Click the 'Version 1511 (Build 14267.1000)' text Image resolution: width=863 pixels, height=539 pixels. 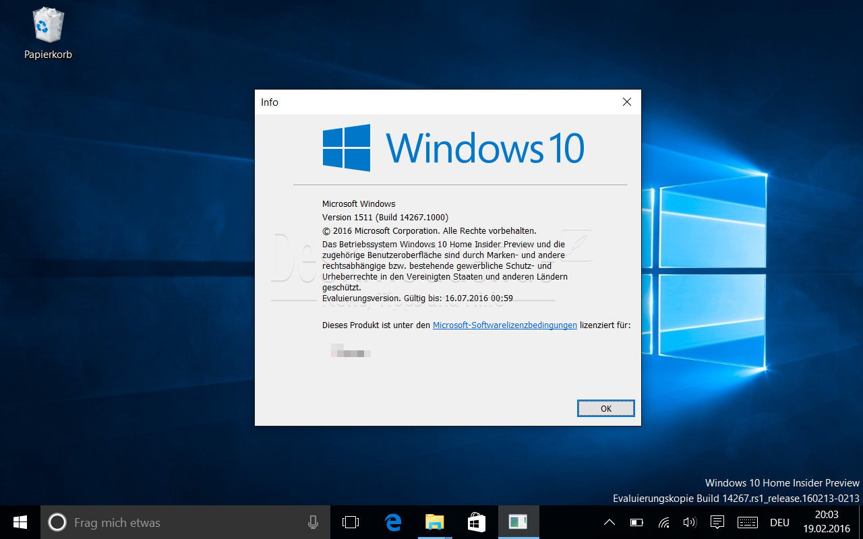click(x=385, y=217)
